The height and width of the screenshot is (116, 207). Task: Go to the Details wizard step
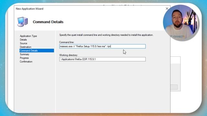tap(23, 40)
